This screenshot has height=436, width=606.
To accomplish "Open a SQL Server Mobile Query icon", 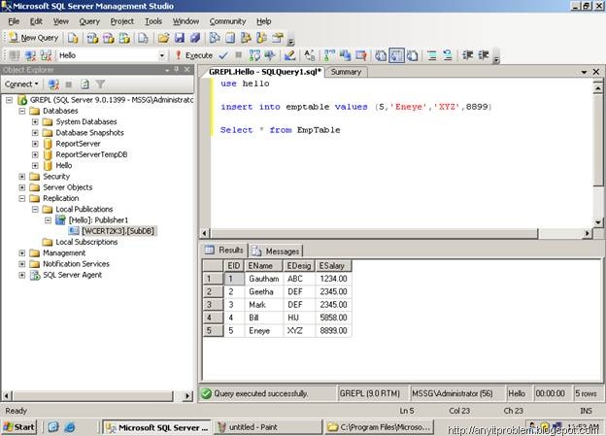I will point(144,38).
